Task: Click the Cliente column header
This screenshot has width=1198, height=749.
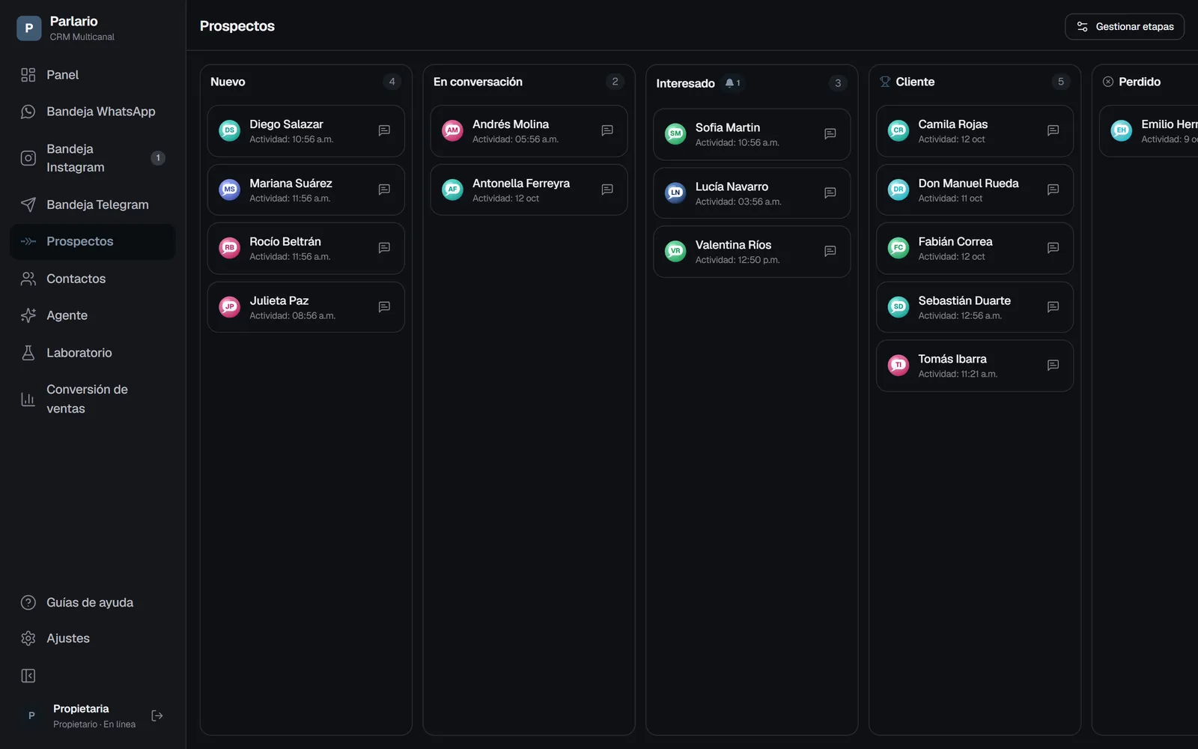Action: pos(915,82)
